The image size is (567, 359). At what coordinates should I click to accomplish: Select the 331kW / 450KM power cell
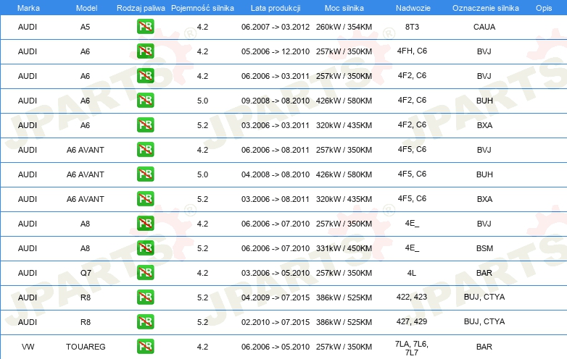coord(344,248)
